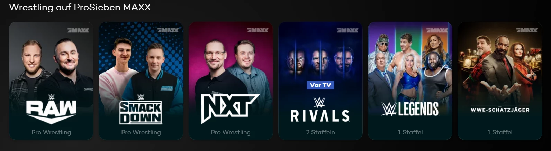Click the 1 Staffel label under Legends
551x151 pixels.
(x=410, y=132)
